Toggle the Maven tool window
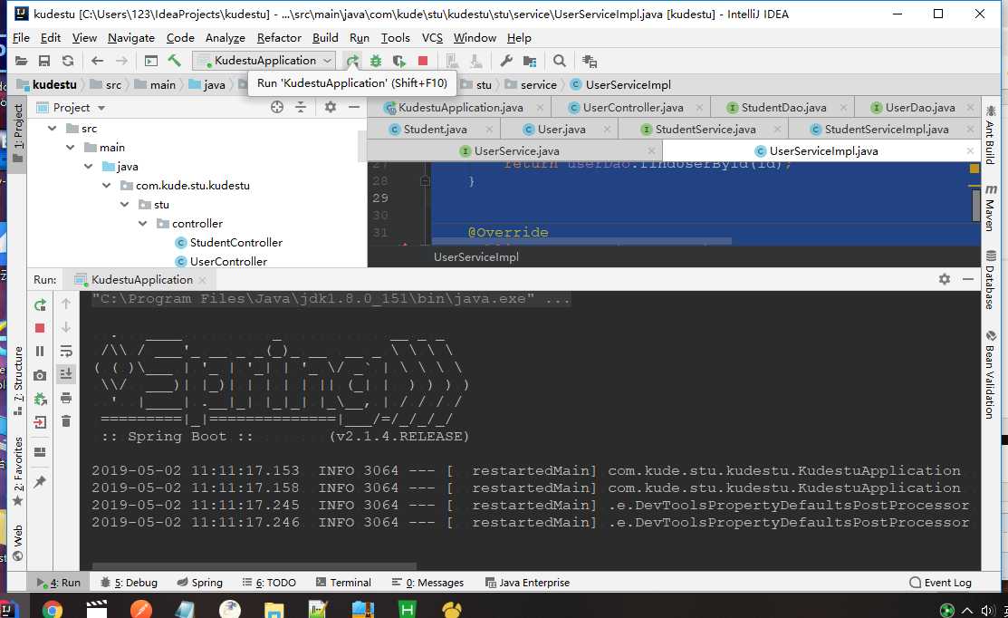This screenshot has width=1008, height=618. [x=991, y=208]
